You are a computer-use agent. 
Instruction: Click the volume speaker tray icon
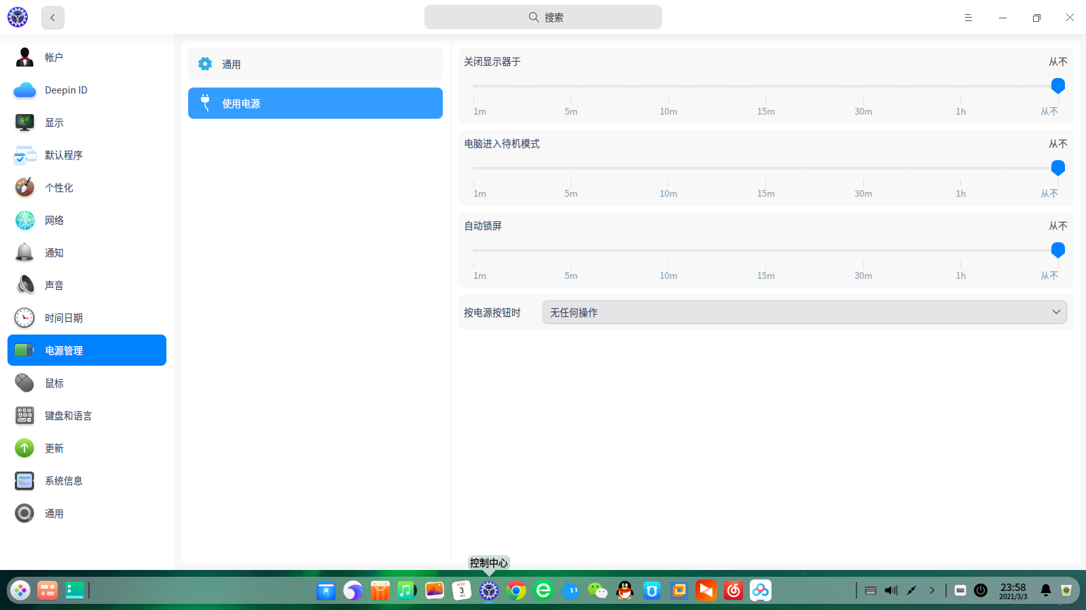click(891, 590)
